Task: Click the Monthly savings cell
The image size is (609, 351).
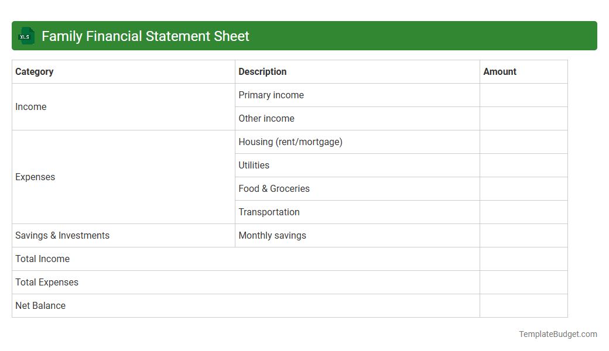Action: (272, 235)
